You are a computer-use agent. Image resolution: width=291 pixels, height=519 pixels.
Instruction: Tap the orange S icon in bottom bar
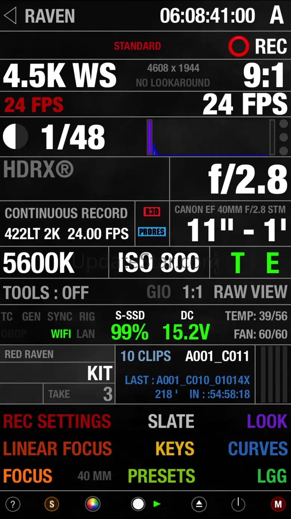coord(52,504)
